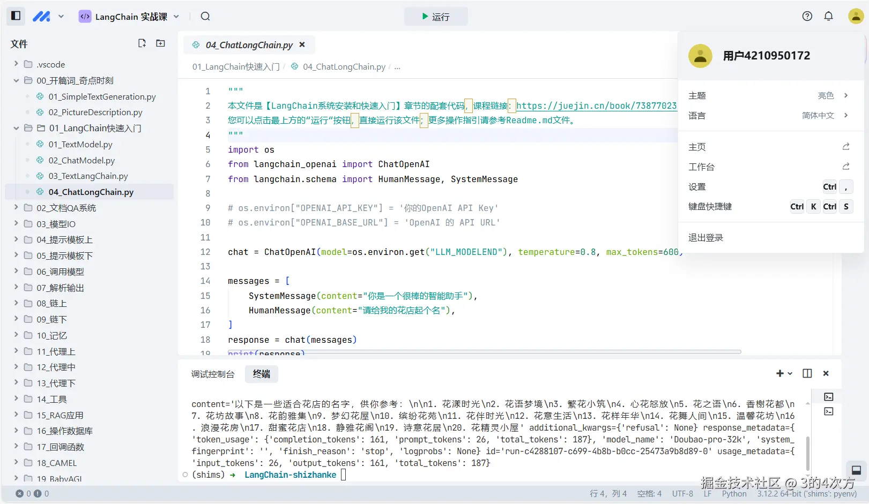Screen dimensions: 869x504
Task: Toggle the sidebar panel icon at top-left
Action: tap(16, 16)
